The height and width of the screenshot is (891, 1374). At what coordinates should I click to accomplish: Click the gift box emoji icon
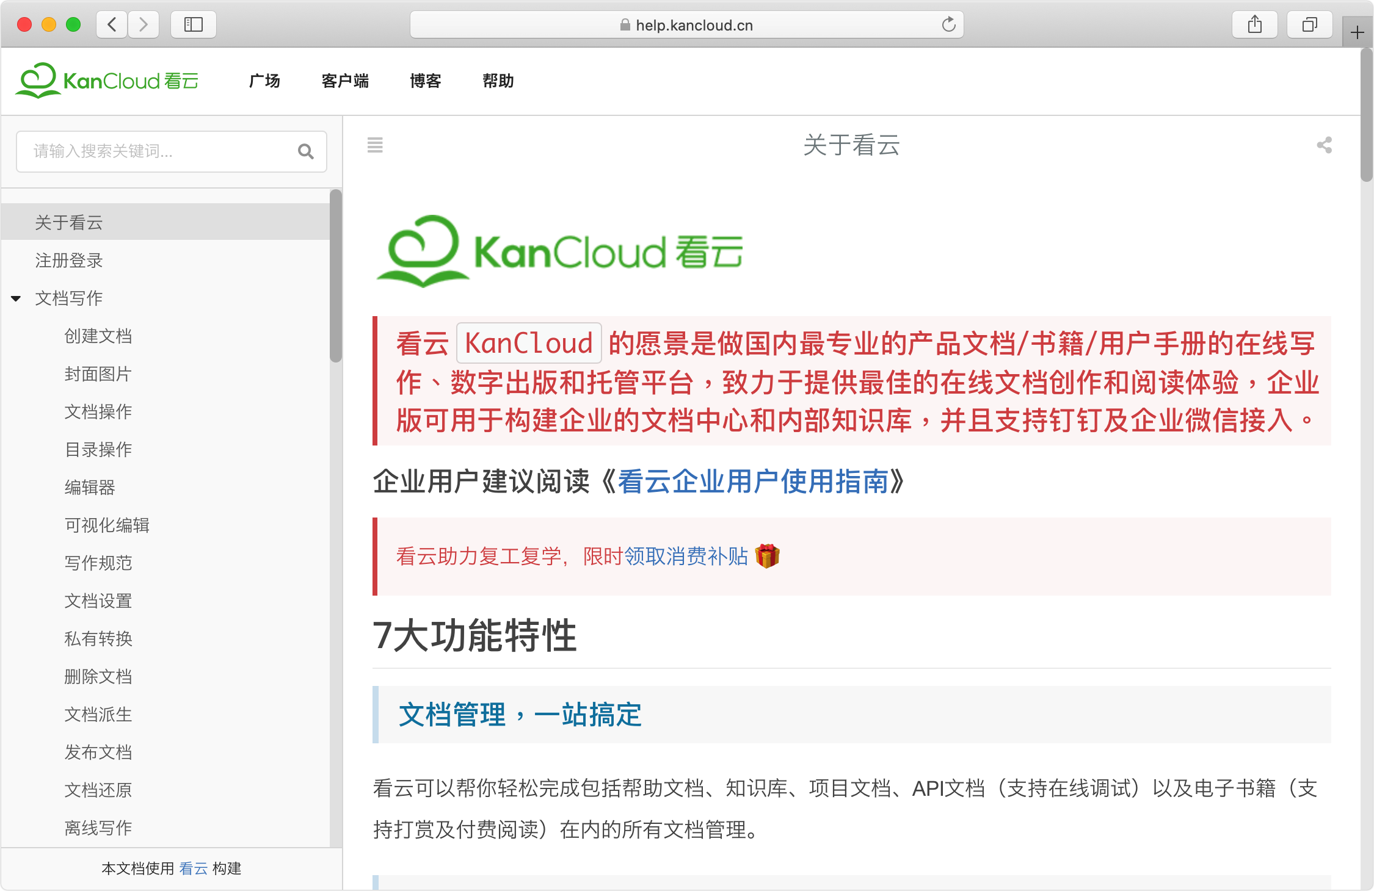point(767,556)
